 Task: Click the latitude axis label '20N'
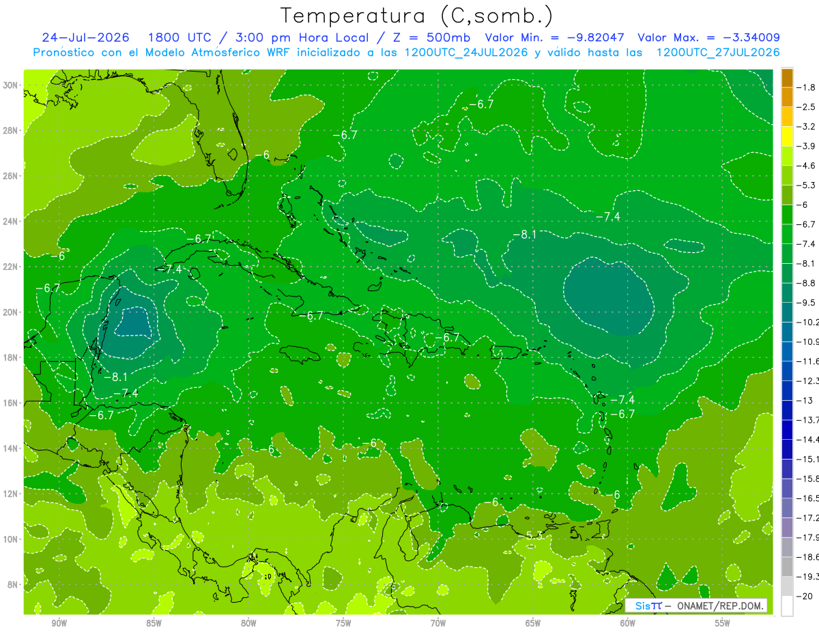point(11,312)
